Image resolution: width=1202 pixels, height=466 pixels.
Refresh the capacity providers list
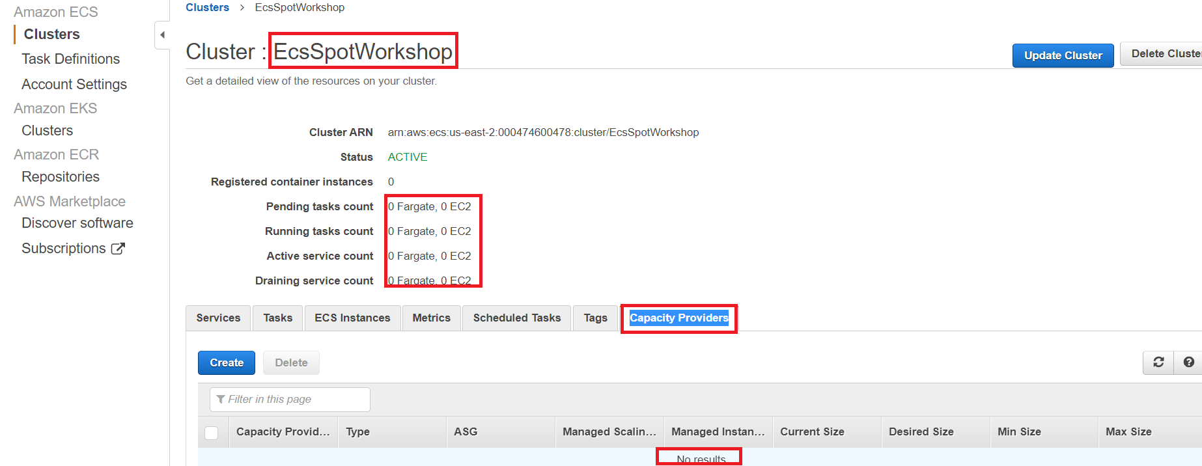coord(1158,363)
